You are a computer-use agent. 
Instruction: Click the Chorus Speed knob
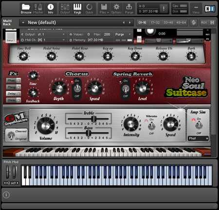click(x=95, y=88)
